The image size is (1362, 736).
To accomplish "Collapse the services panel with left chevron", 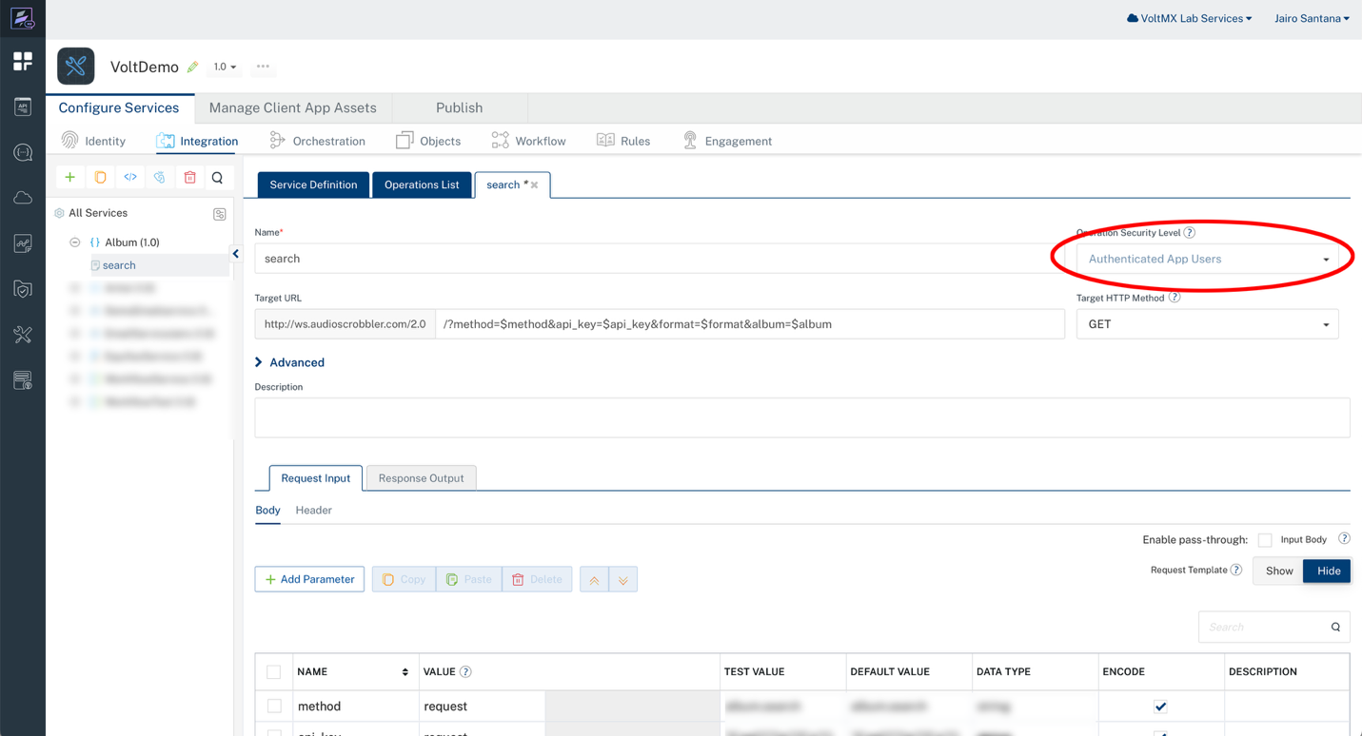I will [236, 254].
